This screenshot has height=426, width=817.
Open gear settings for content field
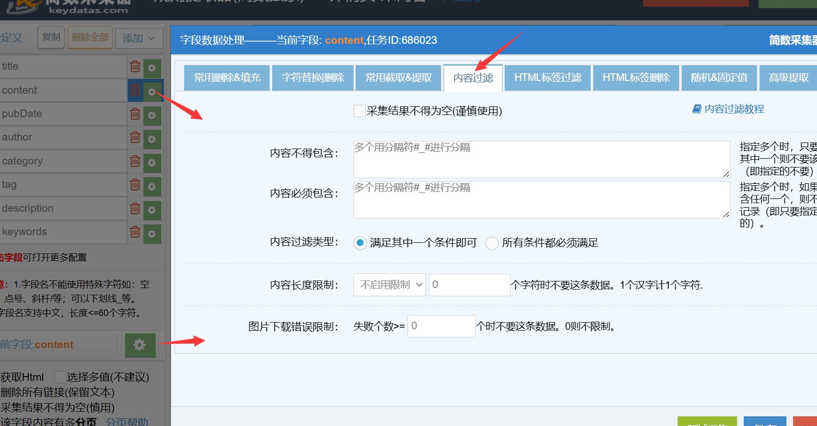click(152, 91)
